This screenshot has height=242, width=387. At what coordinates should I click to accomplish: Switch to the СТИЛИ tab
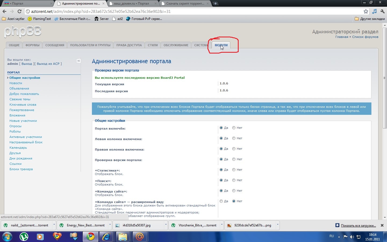coord(153,45)
